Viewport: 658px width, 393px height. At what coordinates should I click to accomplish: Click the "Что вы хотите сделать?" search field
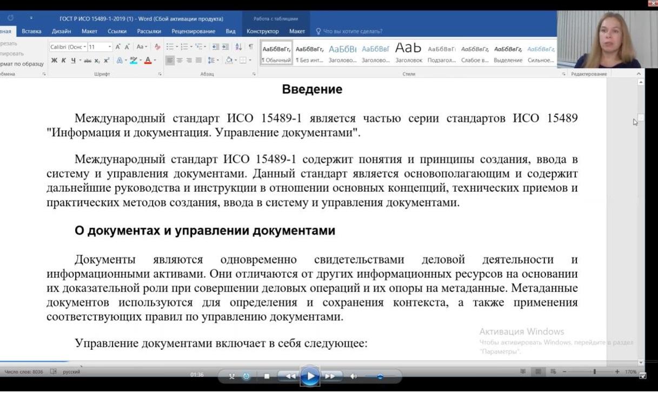[353, 31]
